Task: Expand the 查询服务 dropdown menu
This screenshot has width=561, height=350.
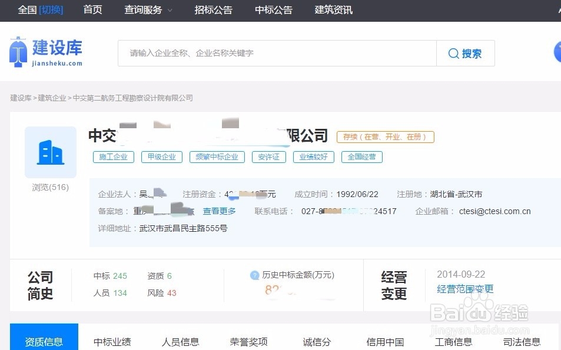Action: (x=148, y=9)
